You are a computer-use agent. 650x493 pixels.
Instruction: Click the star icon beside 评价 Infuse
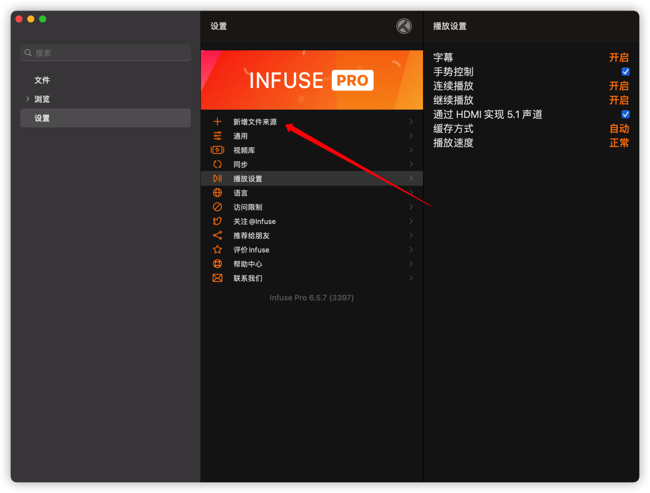tap(217, 250)
